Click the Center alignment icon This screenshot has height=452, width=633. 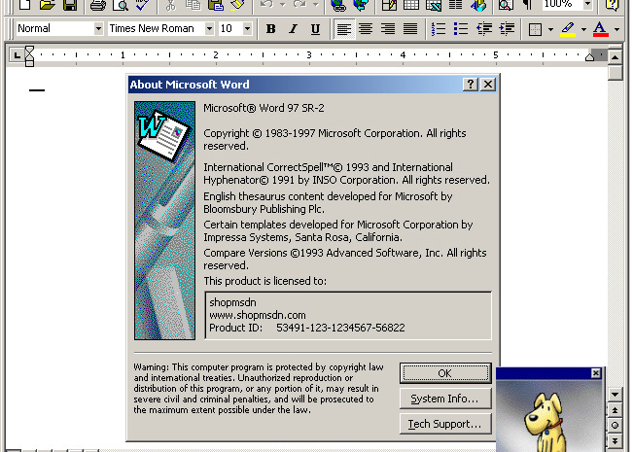tap(366, 29)
